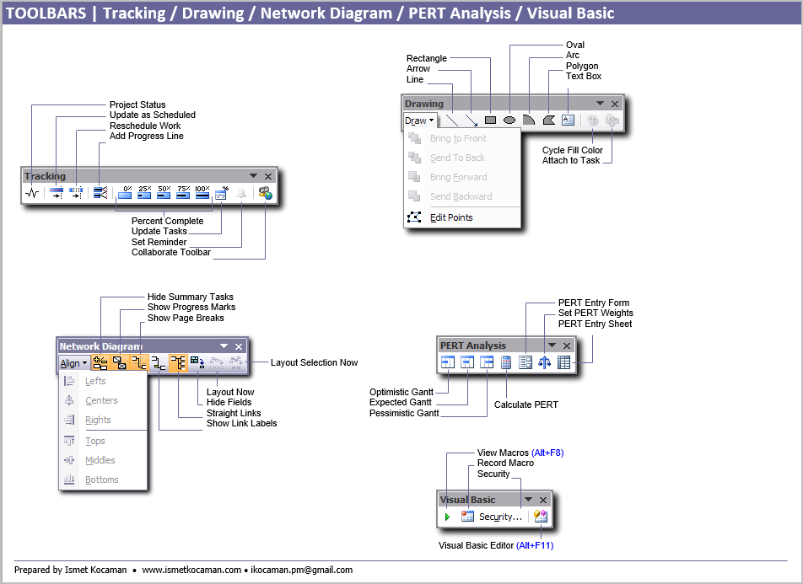Open the Draw dropdown menu
This screenshot has width=803, height=584.
point(419,121)
